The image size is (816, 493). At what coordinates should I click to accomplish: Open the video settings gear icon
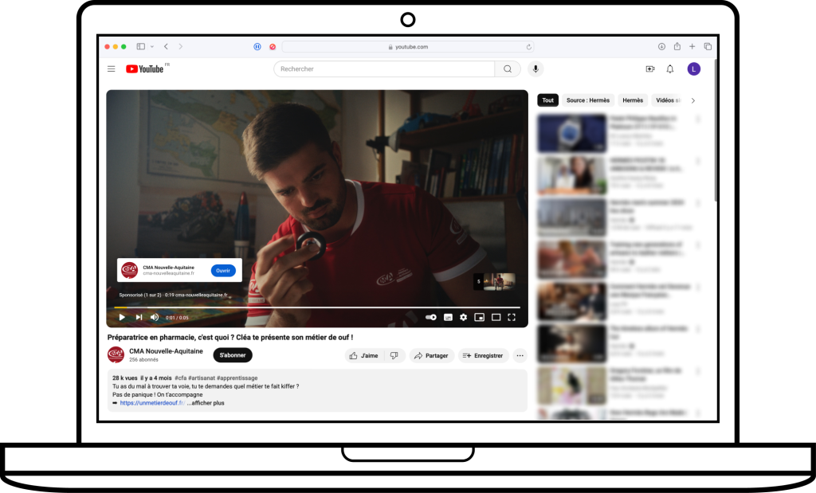(x=463, y=317)
